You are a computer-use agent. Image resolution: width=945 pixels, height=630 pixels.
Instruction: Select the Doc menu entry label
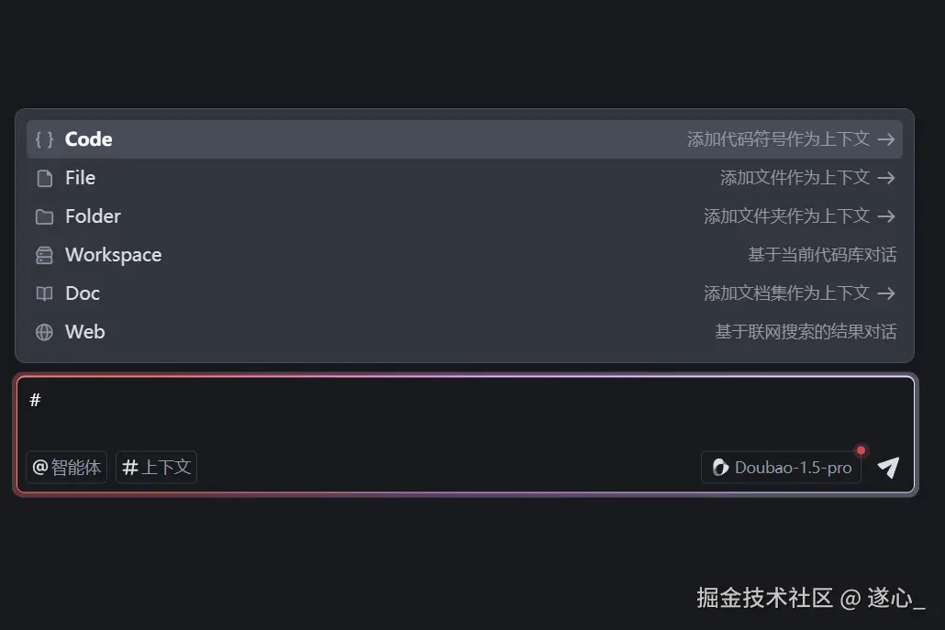coord(83,293)
